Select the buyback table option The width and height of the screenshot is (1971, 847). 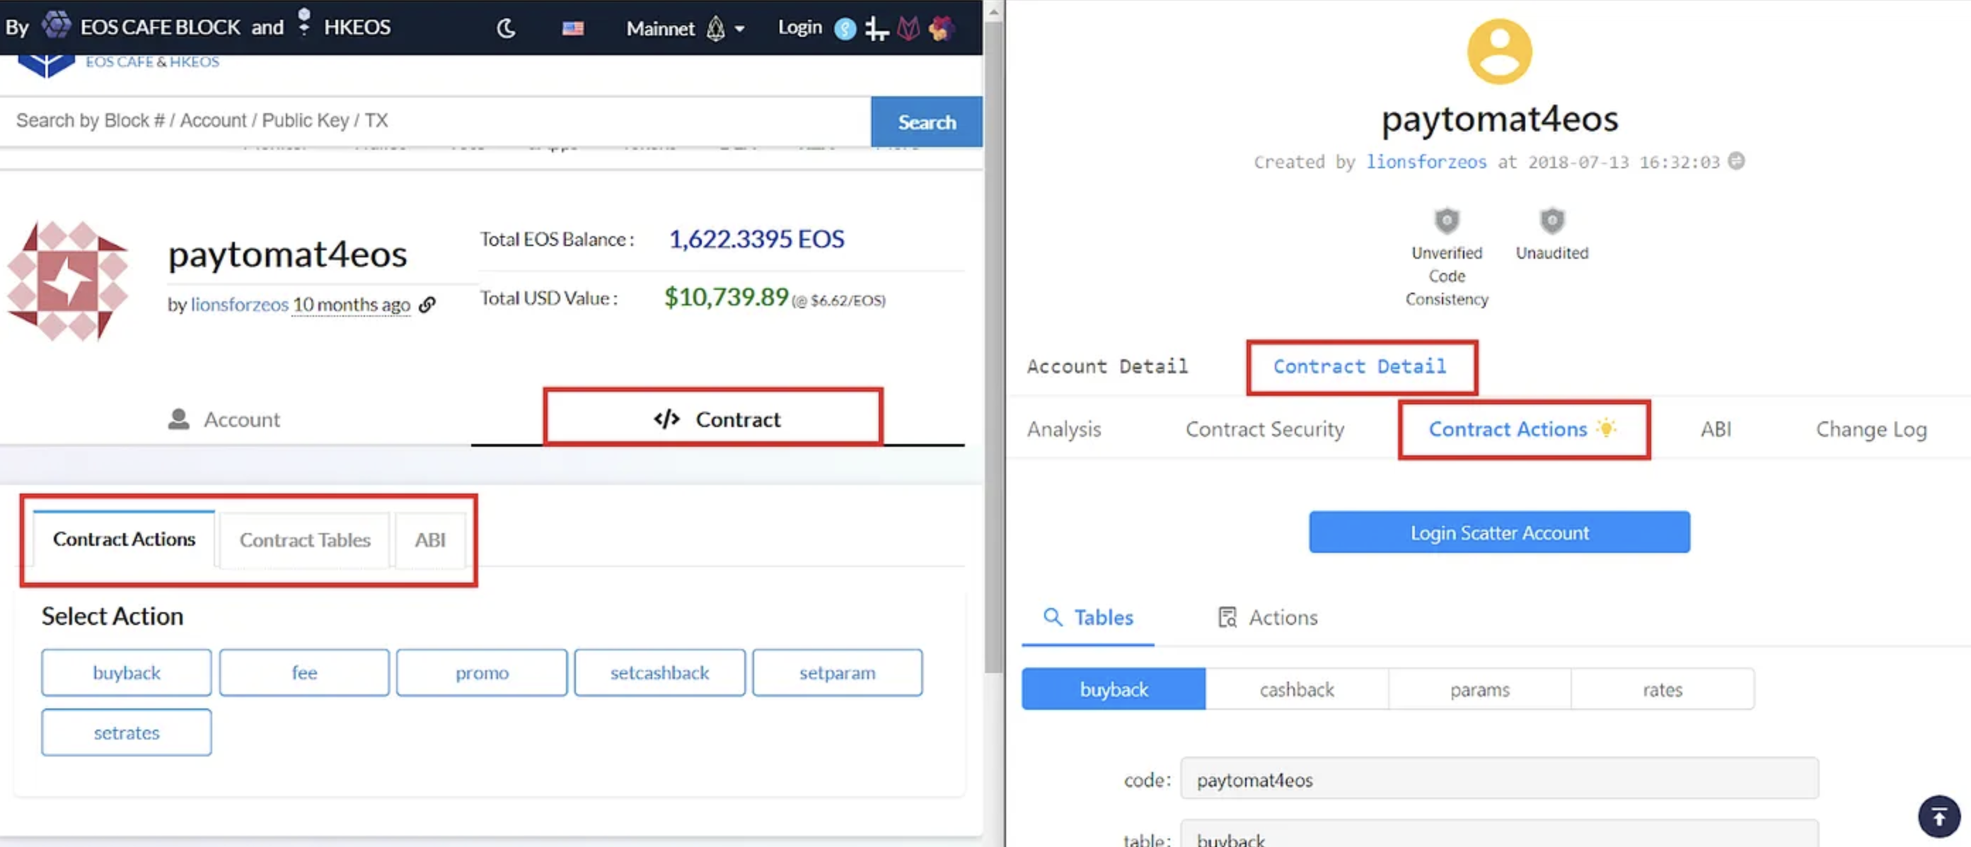point(1114,689)
